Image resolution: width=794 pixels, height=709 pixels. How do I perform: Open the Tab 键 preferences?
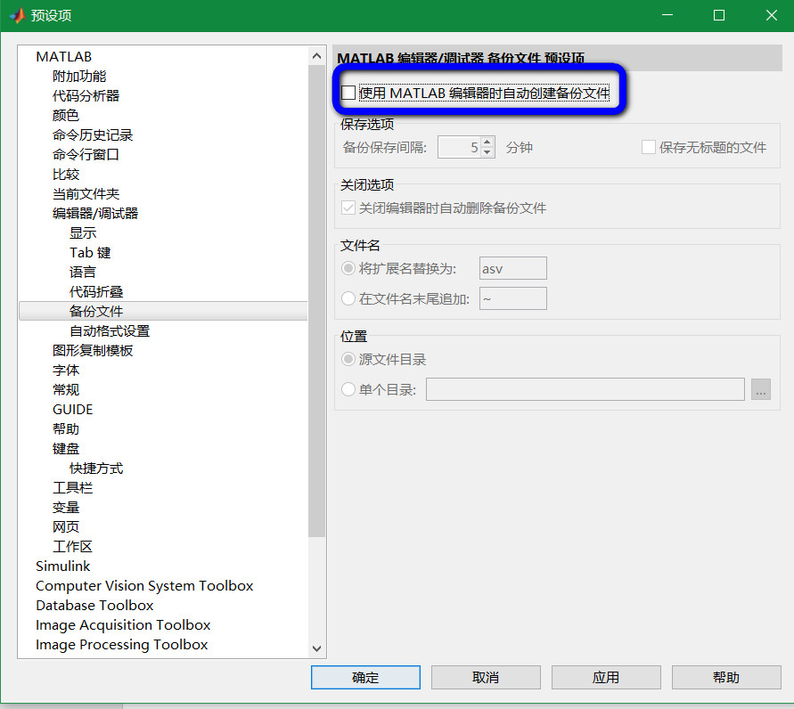tap(90, 253)
